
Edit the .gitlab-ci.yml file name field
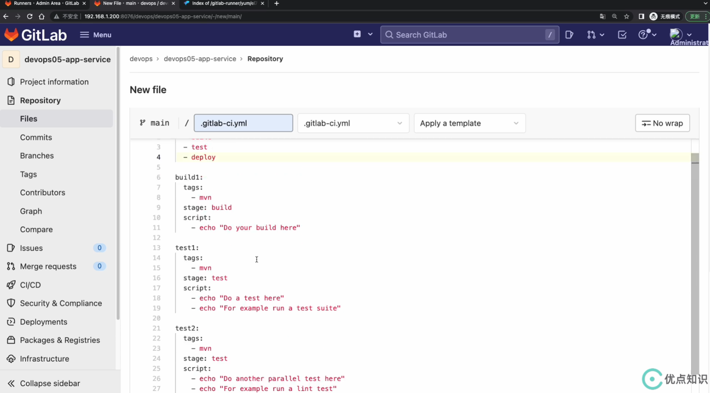pyautogui.click(x=243, y=123)
